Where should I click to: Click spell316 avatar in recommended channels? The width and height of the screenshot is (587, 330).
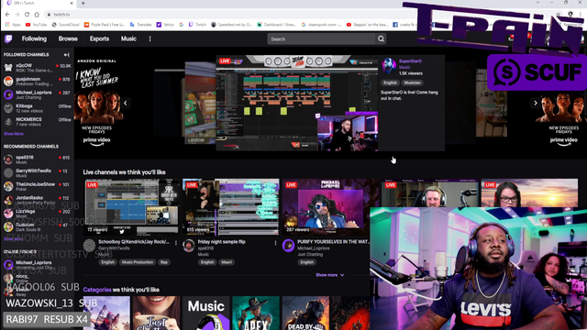8,159
